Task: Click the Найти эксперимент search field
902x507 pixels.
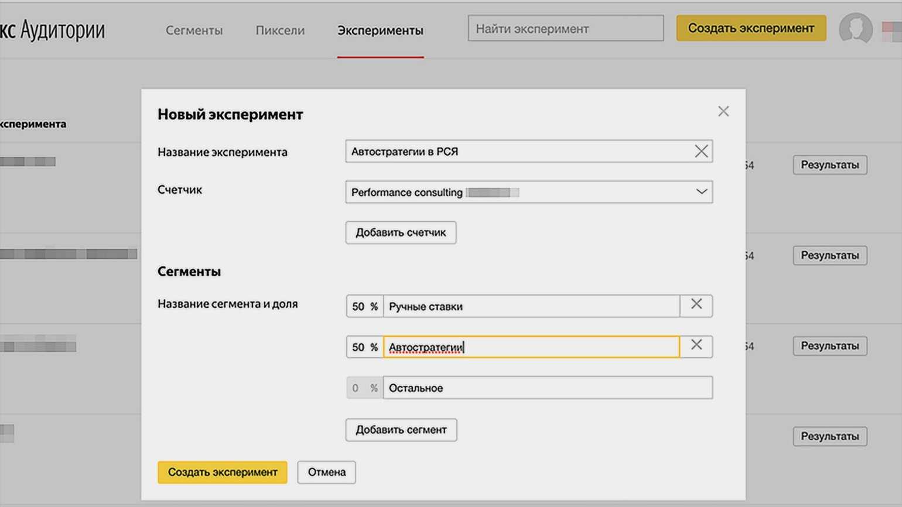Action: point(566,29)
